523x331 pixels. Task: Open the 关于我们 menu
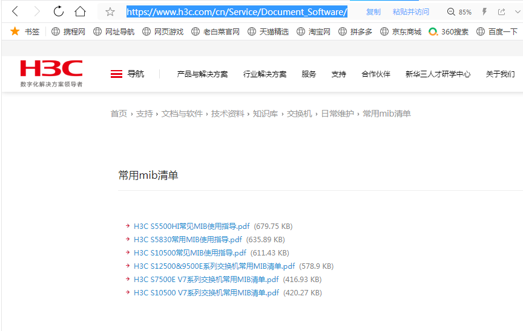click(x=501, y=74)
